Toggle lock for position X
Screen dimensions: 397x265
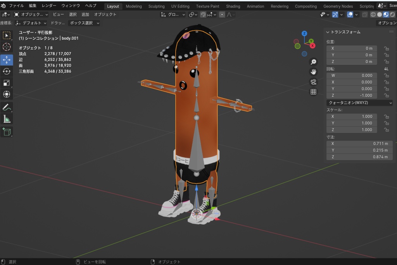387,48
